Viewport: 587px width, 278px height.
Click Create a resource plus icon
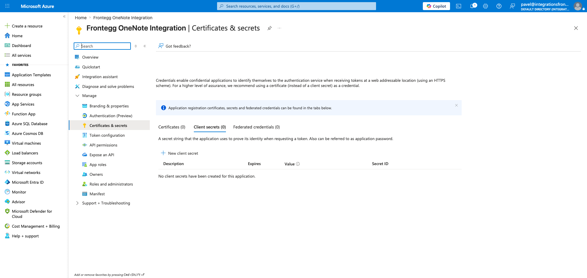pos(7,26)
